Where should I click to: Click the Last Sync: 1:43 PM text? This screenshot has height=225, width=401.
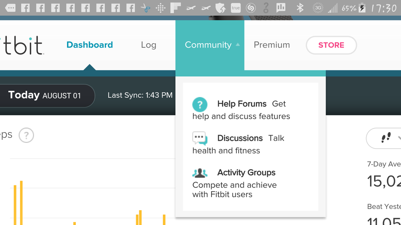click(x=140, y=95)
